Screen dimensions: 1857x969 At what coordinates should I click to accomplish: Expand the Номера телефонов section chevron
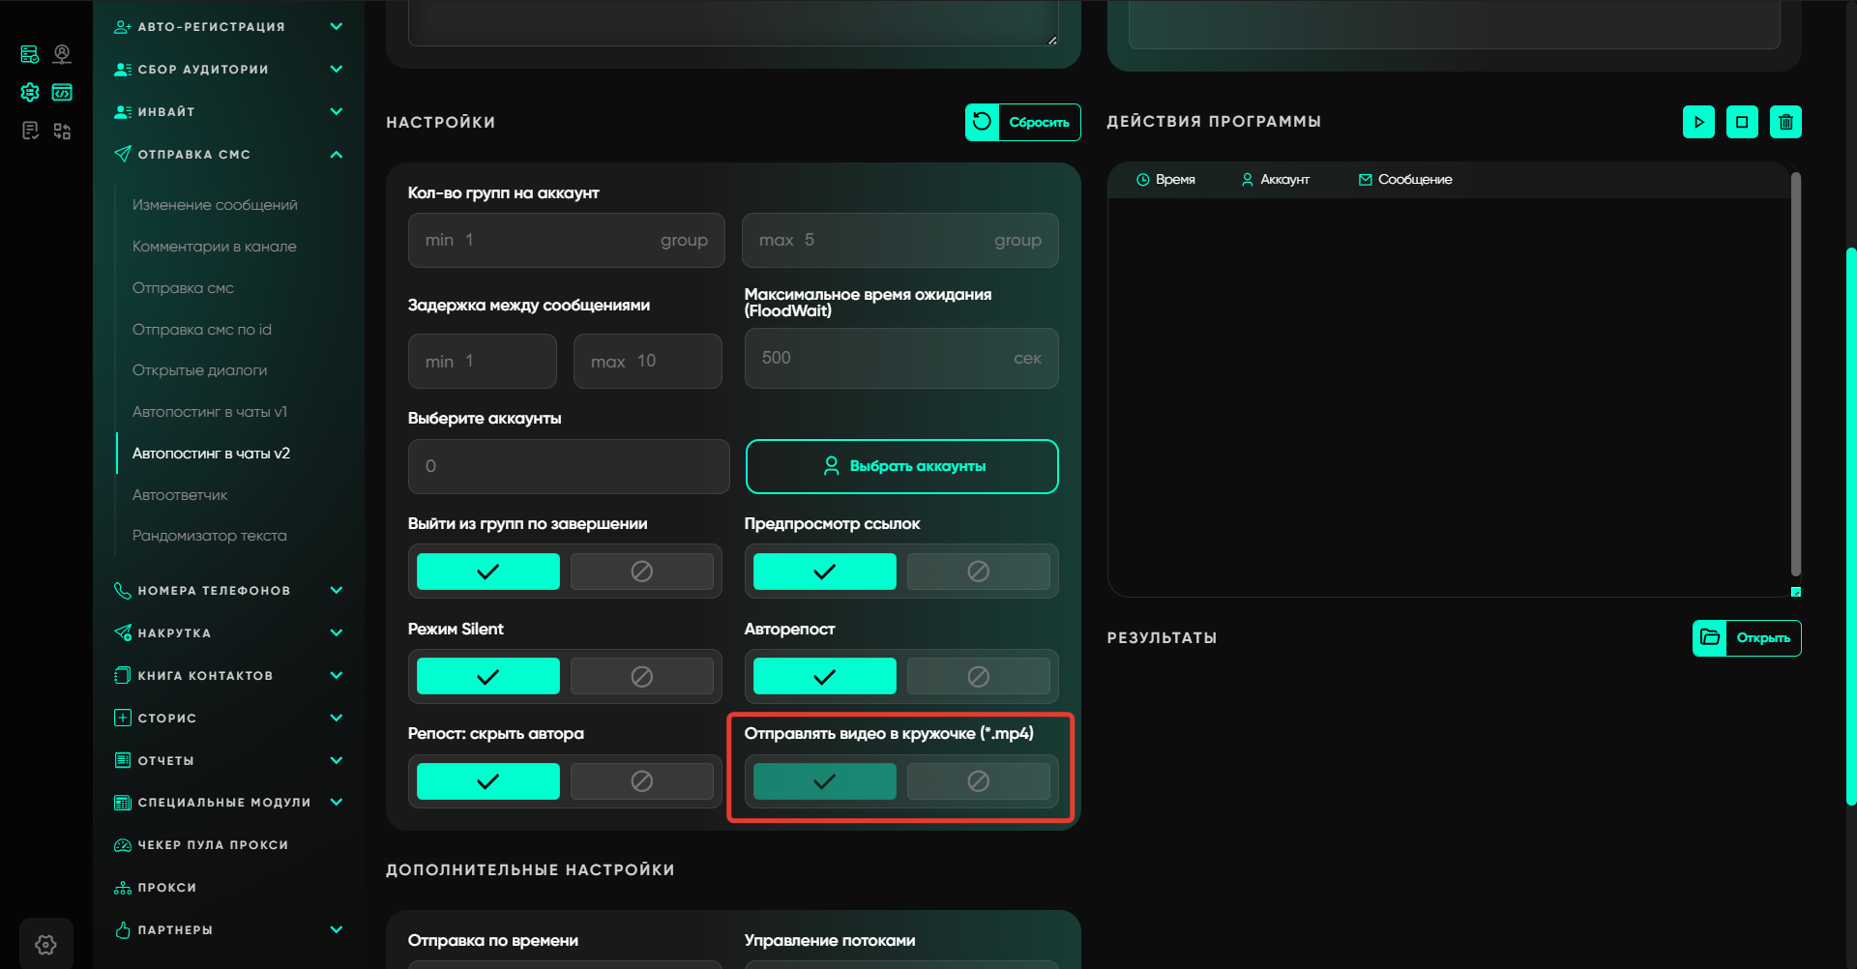click(x=336, y=590)
